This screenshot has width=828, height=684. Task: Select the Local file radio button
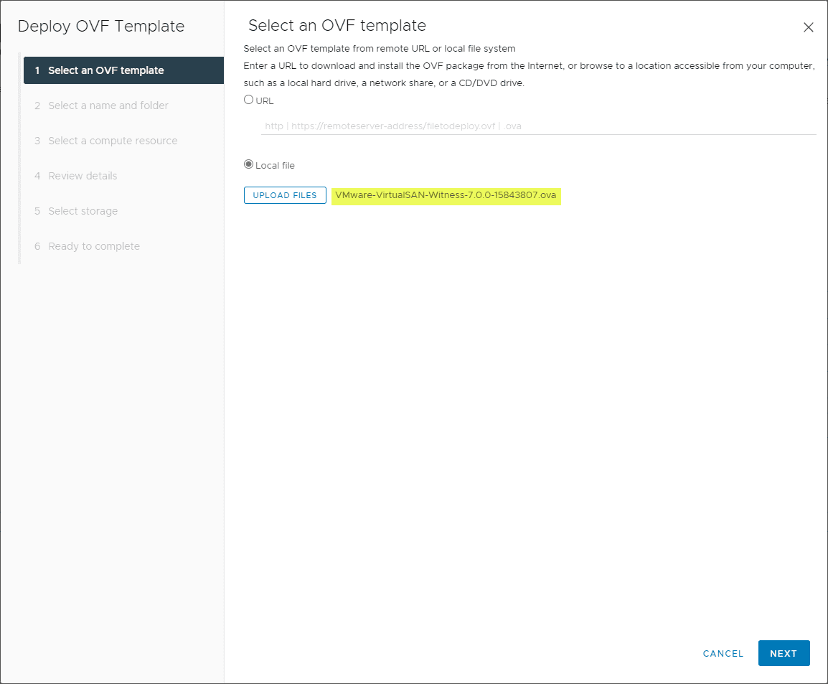(x=249, y=164)
